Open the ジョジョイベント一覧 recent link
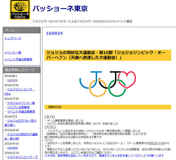 pyautogui.click(x=21, y=103)
